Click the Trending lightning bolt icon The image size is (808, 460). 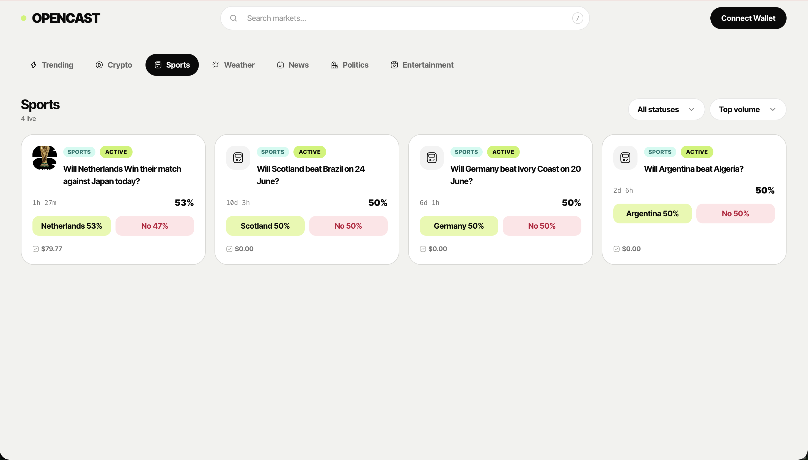(x=34, y=65)
